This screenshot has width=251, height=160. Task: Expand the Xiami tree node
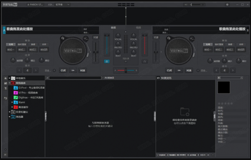click(x=12, y=102)
